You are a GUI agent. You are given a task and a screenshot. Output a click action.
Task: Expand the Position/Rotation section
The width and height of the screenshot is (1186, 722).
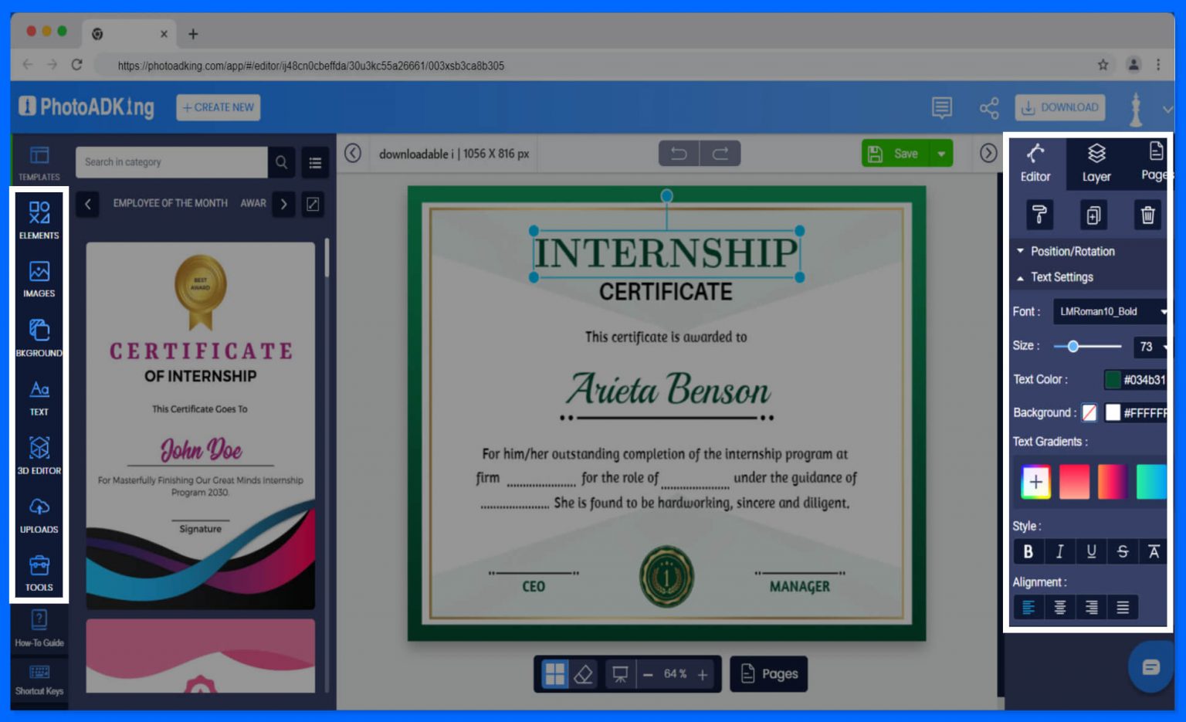pos(1072,251)
